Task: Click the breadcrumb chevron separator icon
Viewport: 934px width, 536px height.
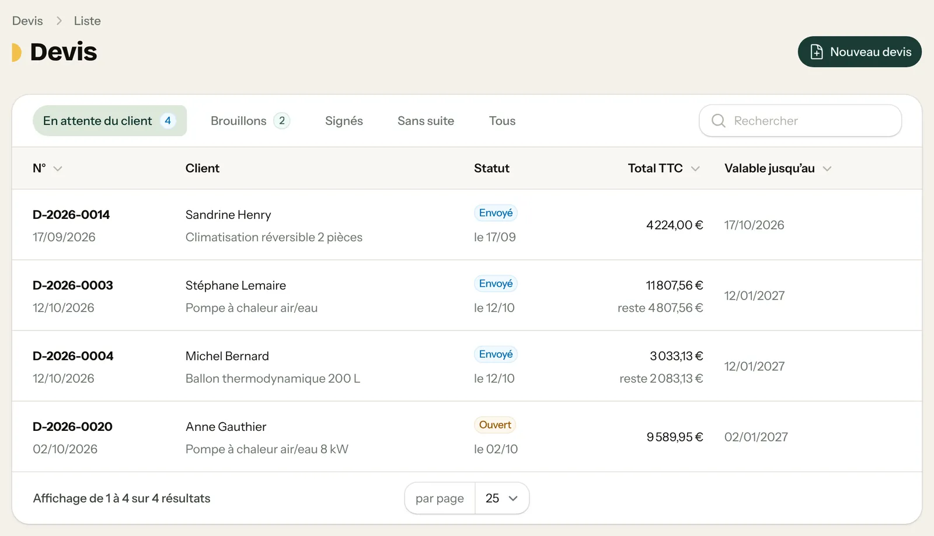Action: pos(59,21)
